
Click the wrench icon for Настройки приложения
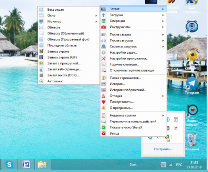tap(103, 58)
